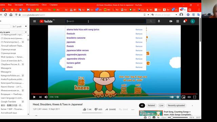Mute the video volume speaker icon
Viewport: 217px width, 122px height.
point(46,97)
